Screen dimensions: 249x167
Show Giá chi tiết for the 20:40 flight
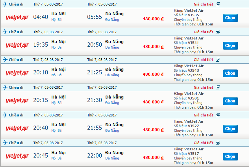click(203, 115)
